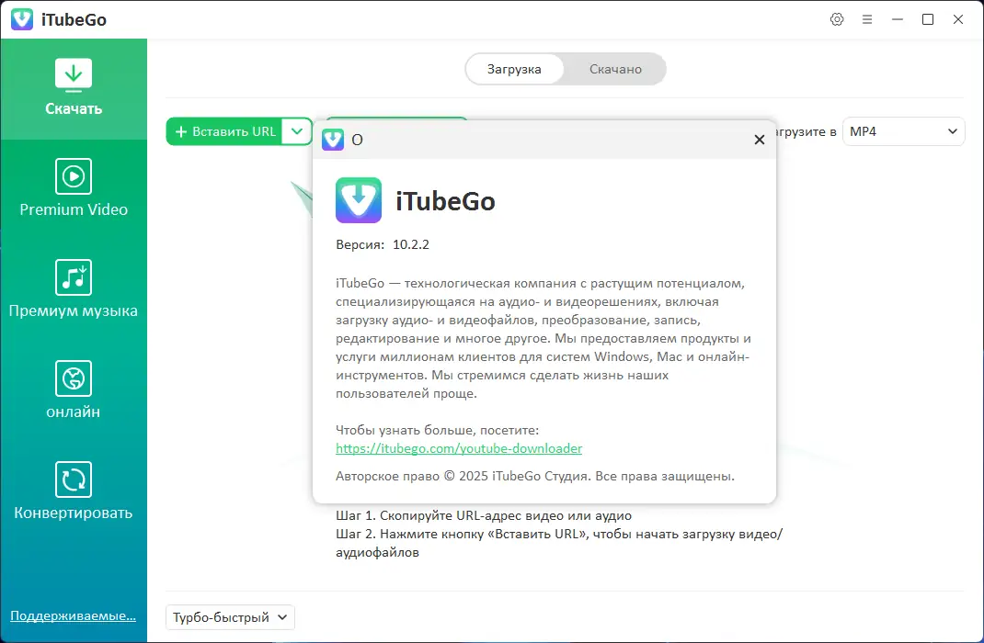This screenshot has height=643, width=984.
Task: Click the iTubeGo logo in the title bar
Action: pyautogui.click(x=21, y=18)
